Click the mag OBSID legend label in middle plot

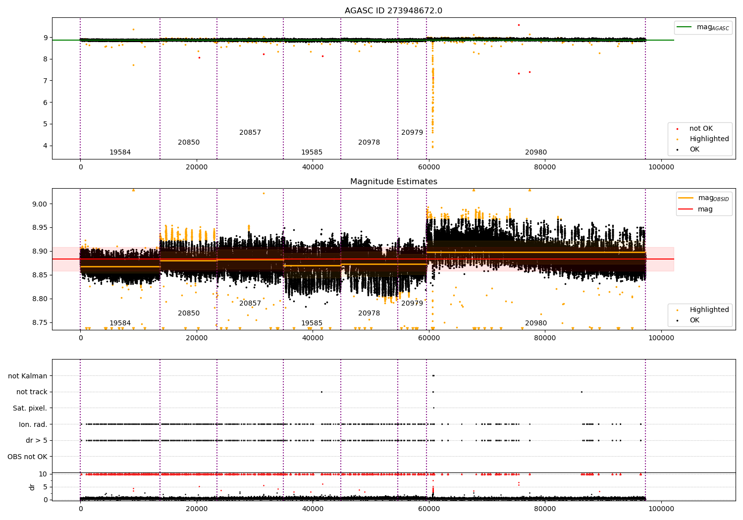tap(714, 198)
